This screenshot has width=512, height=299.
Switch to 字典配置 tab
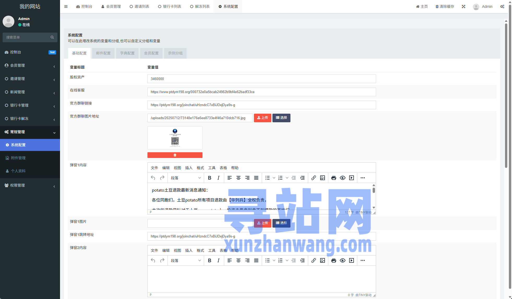[127, 53]
